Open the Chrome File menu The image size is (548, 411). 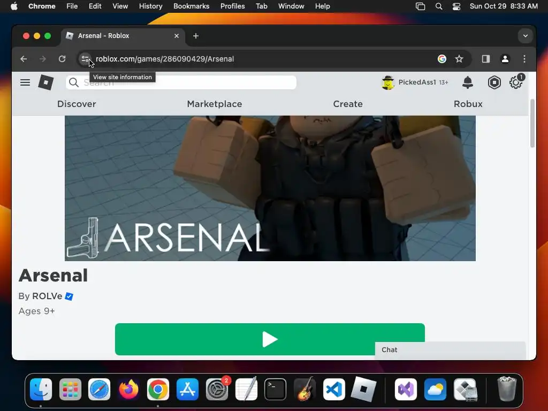tap(72, 6)
